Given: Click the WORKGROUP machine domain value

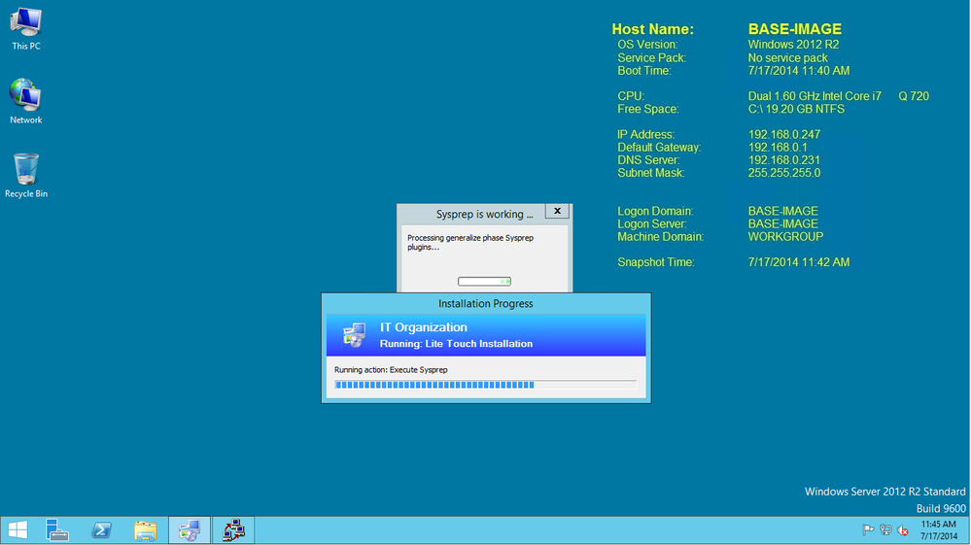Looking at the screenshot, I should pos(785,237).
